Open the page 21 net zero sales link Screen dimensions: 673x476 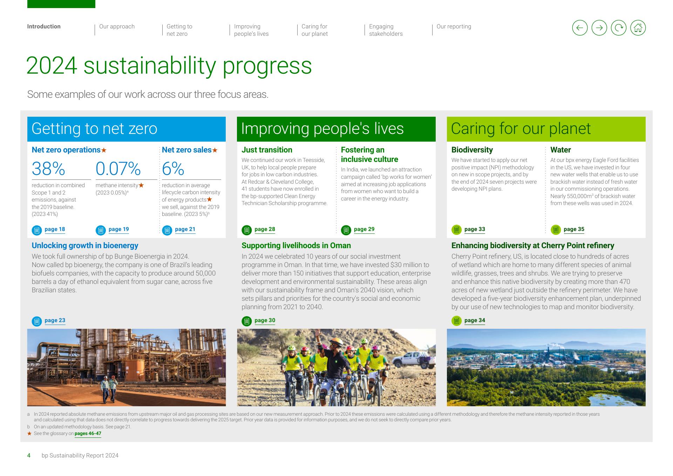(185, 229)
